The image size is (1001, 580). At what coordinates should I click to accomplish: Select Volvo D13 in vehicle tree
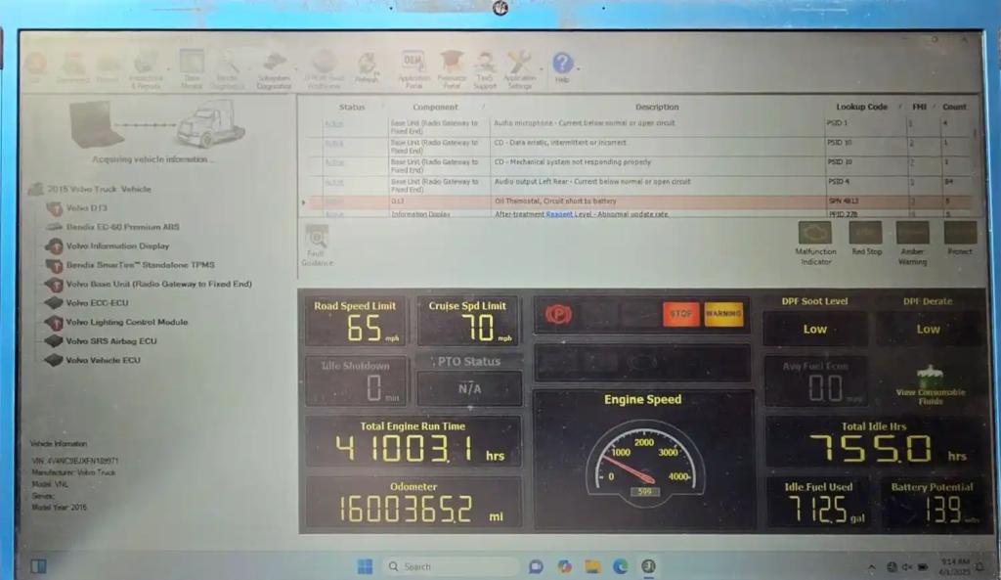(86, 208)
